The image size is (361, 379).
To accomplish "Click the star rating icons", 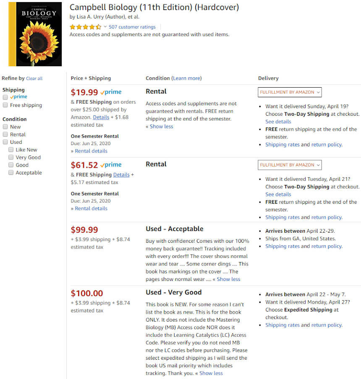I will [x=85, y=27].
